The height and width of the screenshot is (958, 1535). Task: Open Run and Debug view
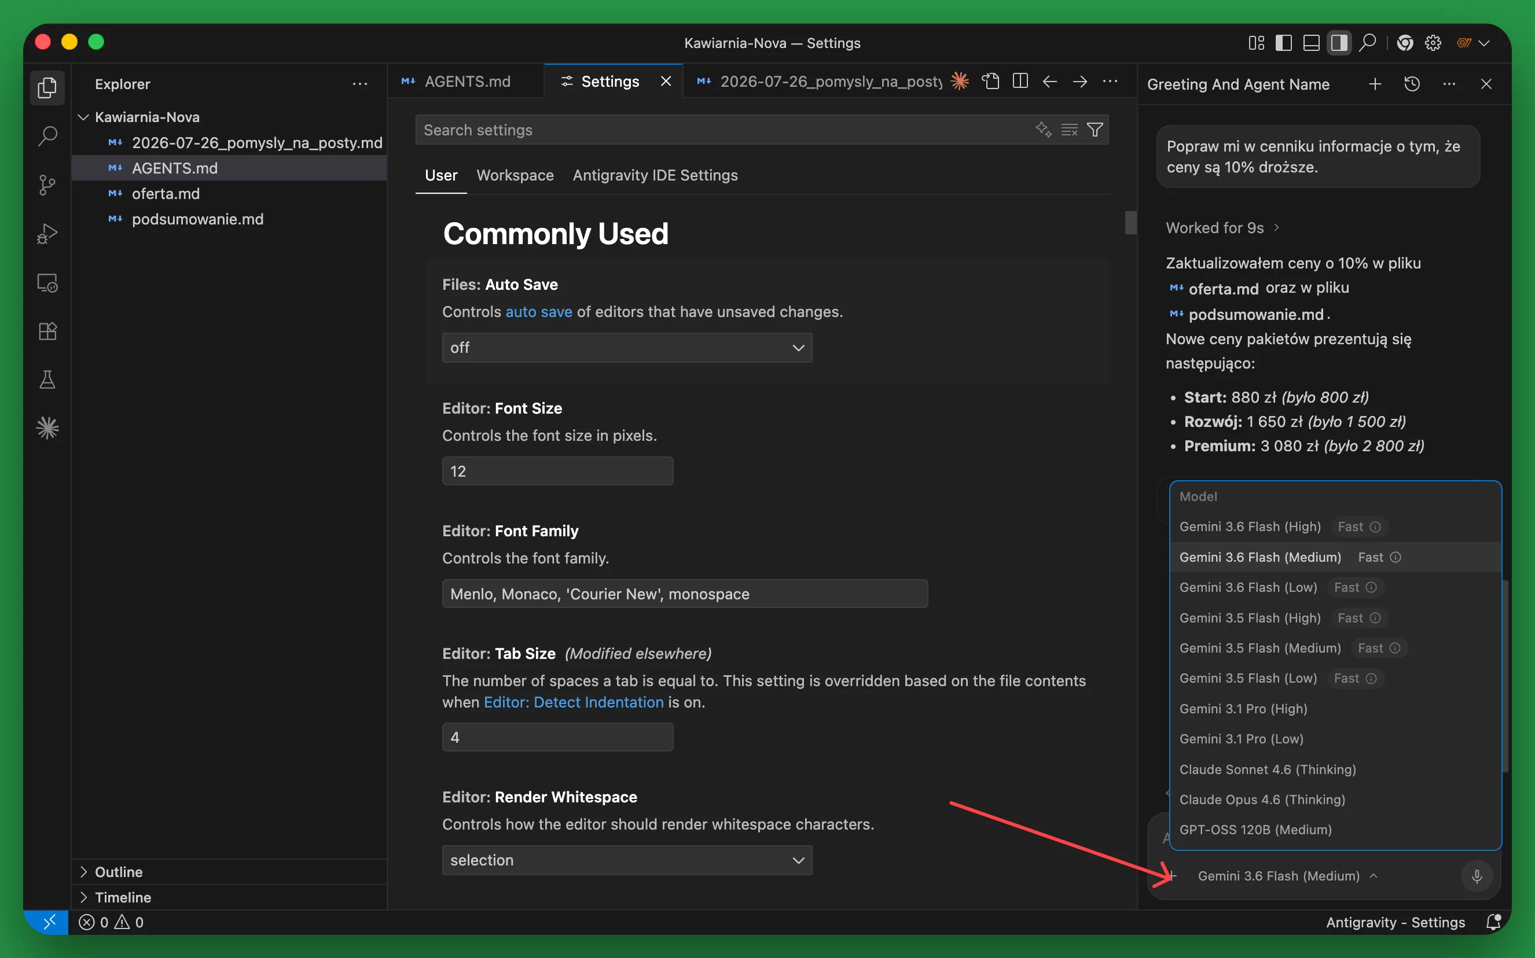pos(47,234)
